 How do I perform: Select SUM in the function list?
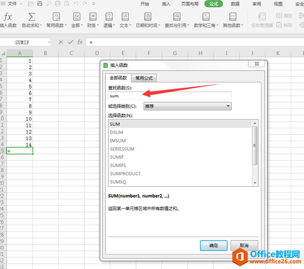[180, 124]
